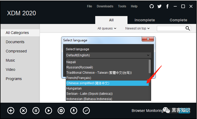Select All Categories in sidebar
Image resolution: width=197 pixels, height=119 pixels.
[20, 33]
